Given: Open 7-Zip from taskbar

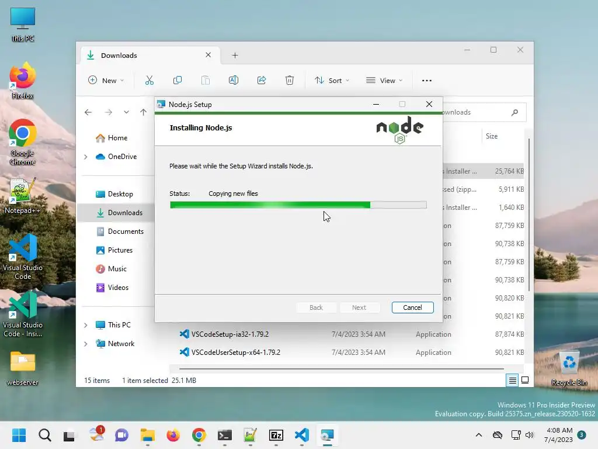Looking at the screenshot, I should (x=276, y=435).
